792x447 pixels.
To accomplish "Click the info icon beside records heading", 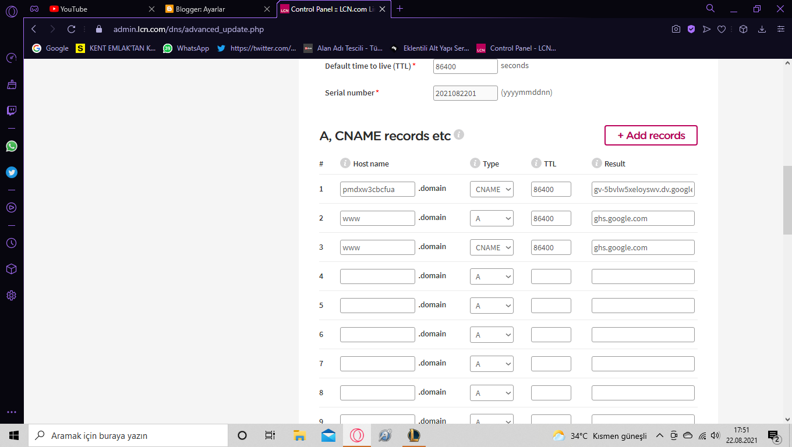I will pyautogui.click(x=459, y=134).
